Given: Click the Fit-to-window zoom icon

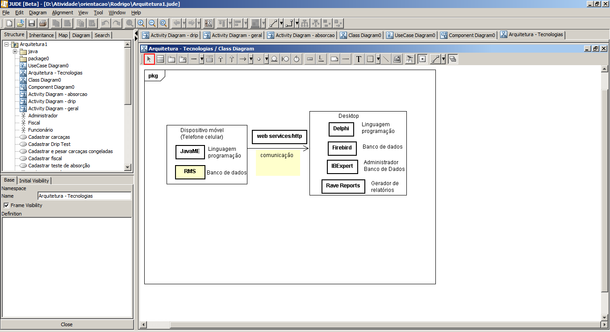Looking at the screenshot, I should (163, 23).
